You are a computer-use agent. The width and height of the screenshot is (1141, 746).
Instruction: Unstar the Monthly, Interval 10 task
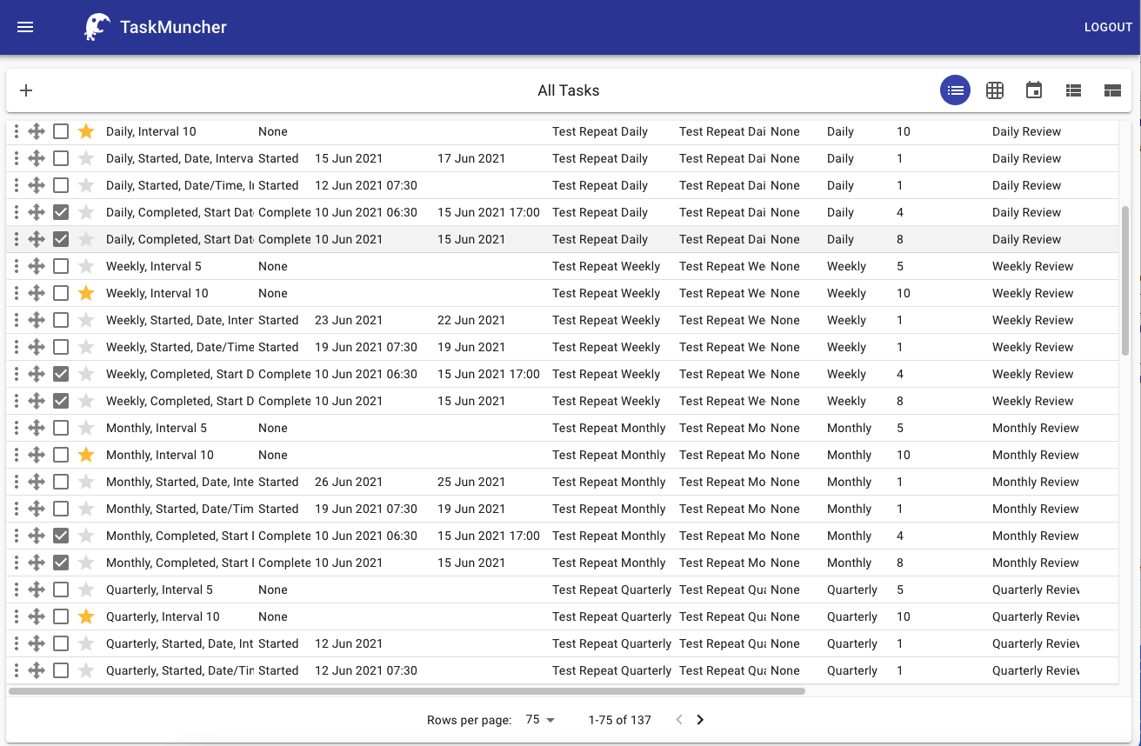[x=85, y=456]
